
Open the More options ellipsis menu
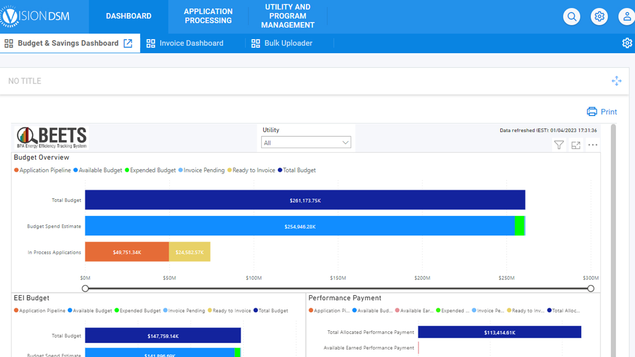(593, 145)
